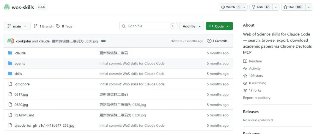The height and width of the screenshot is (134, 321).
Task: Open the wos-skills repository title link
Action: pos(23,7)
